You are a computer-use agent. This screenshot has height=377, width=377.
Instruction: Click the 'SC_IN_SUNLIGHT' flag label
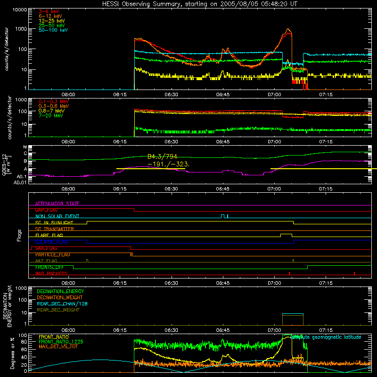(54, 222)
